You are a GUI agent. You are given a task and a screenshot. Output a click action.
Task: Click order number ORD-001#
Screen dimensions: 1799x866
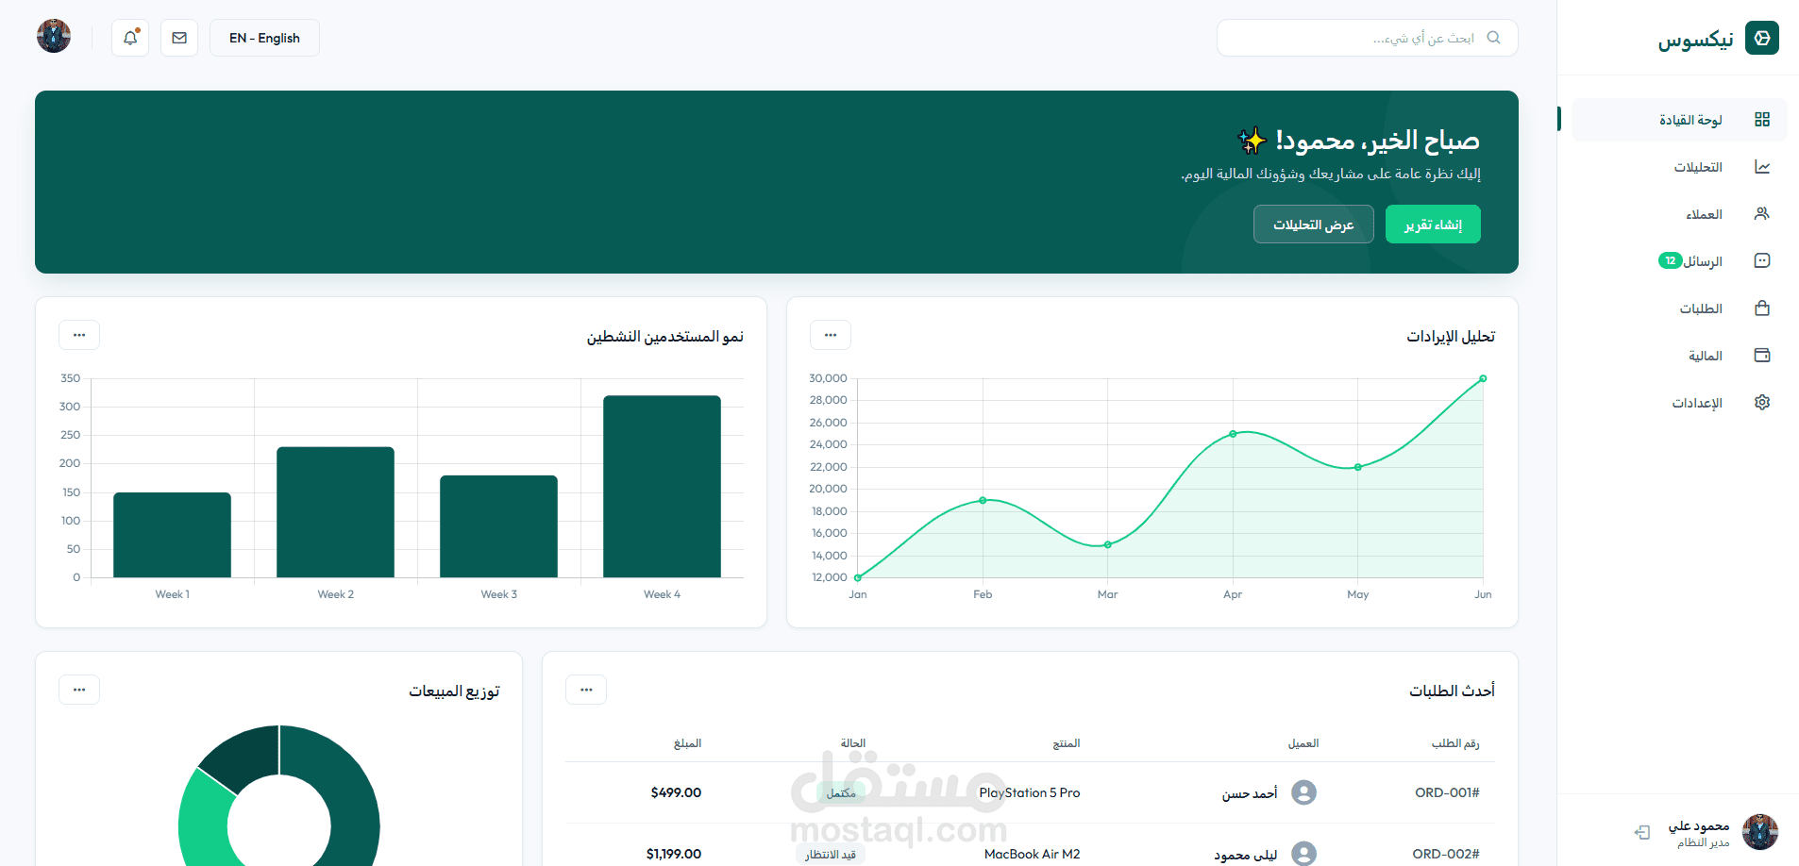[1447, 792]
